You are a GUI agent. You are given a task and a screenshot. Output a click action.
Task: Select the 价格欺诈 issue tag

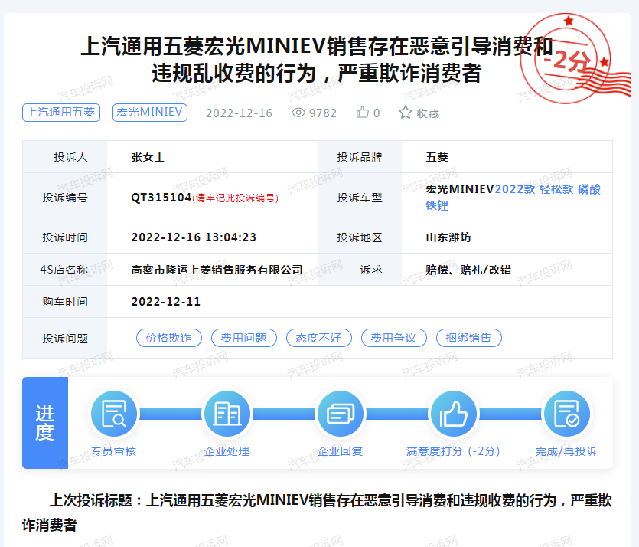(x=168, y=338)
